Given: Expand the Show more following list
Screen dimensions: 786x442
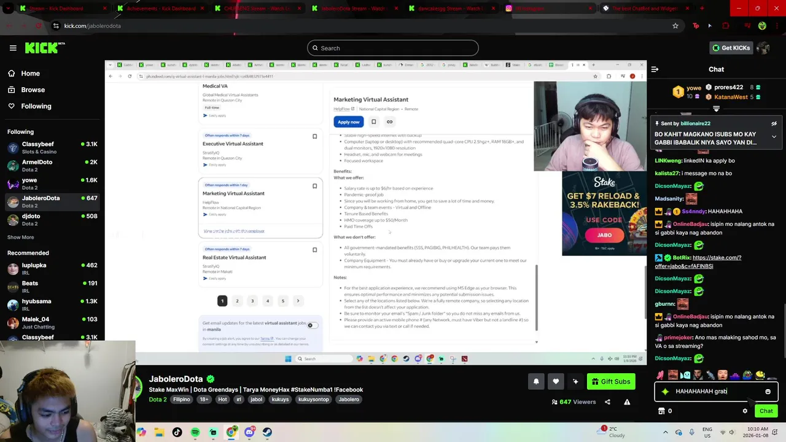Looking at the screenshot, I should click(20, 237).
